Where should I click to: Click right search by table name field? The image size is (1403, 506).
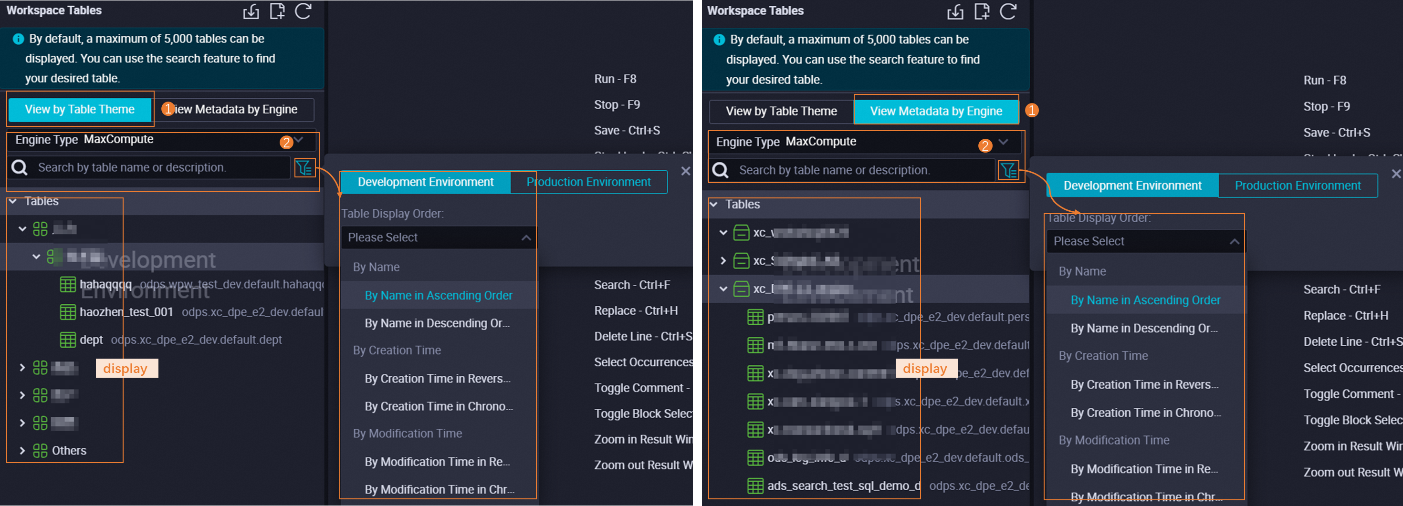[x=852, y=170]
